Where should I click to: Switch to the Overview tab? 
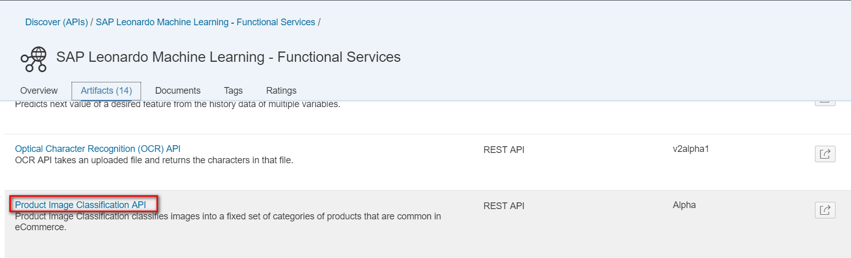click(x=39, y=91)
